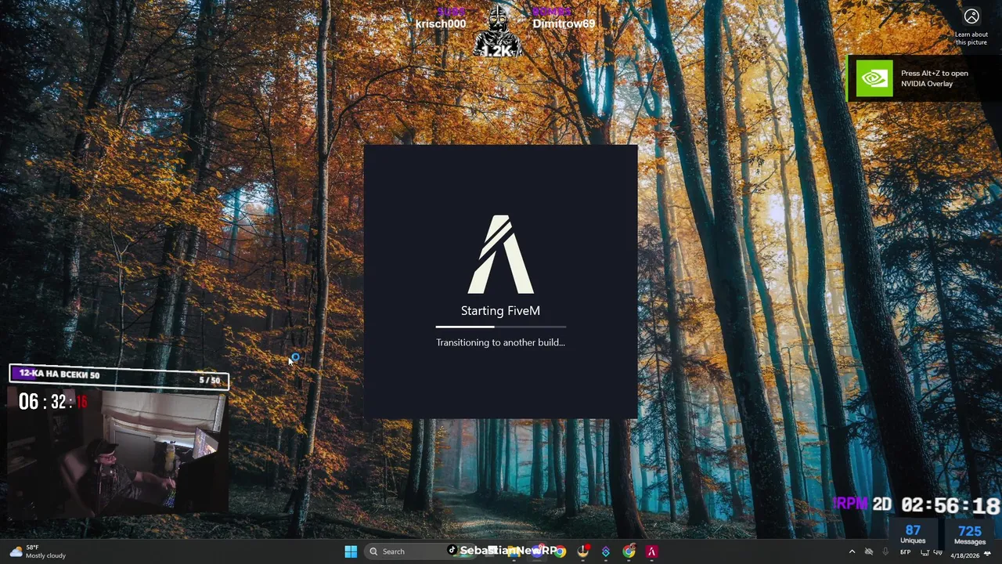Click the OneDrive cloud tray icon
The height and width of the screenshot is (564, 1002).
pyautogui.click(x=869, y=551)
